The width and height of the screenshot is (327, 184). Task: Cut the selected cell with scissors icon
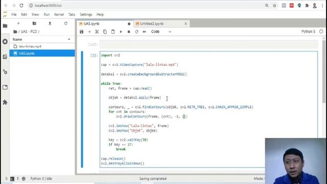97,32
